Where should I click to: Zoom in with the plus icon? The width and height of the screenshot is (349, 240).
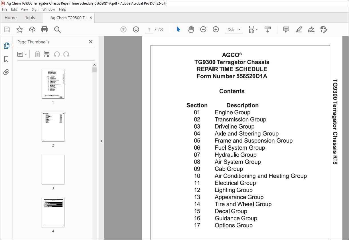216,29
